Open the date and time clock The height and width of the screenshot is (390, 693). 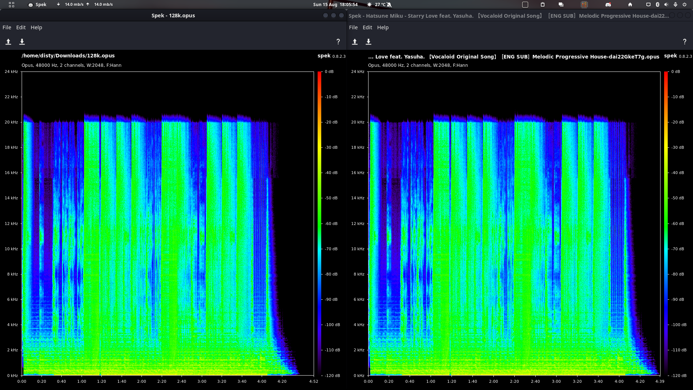pyautogui.click(x=335, y=5)
